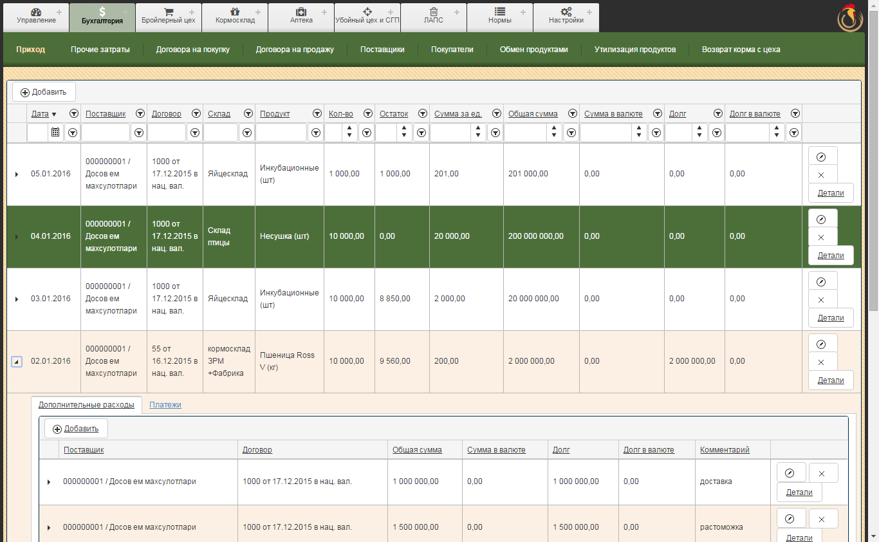Open column menu icon beside Сумма за ед. header
The height and width of the screenshot is (542, 879).
coord(496,113)
